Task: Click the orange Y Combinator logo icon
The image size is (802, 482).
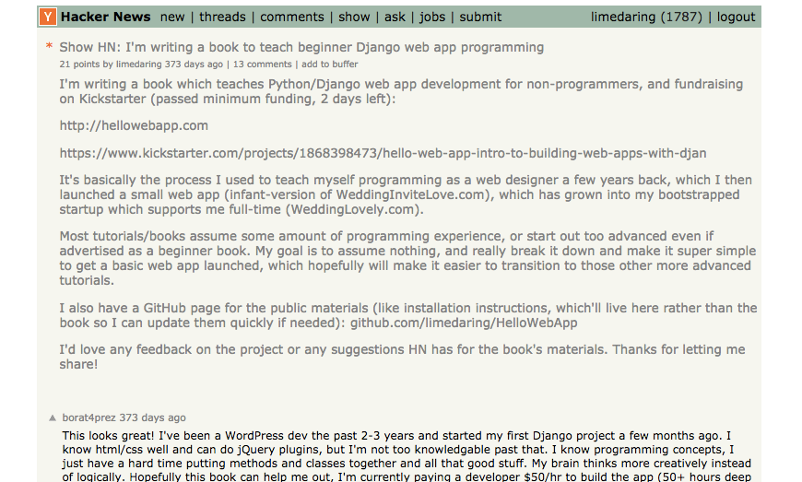Action: tap(48, 17)
